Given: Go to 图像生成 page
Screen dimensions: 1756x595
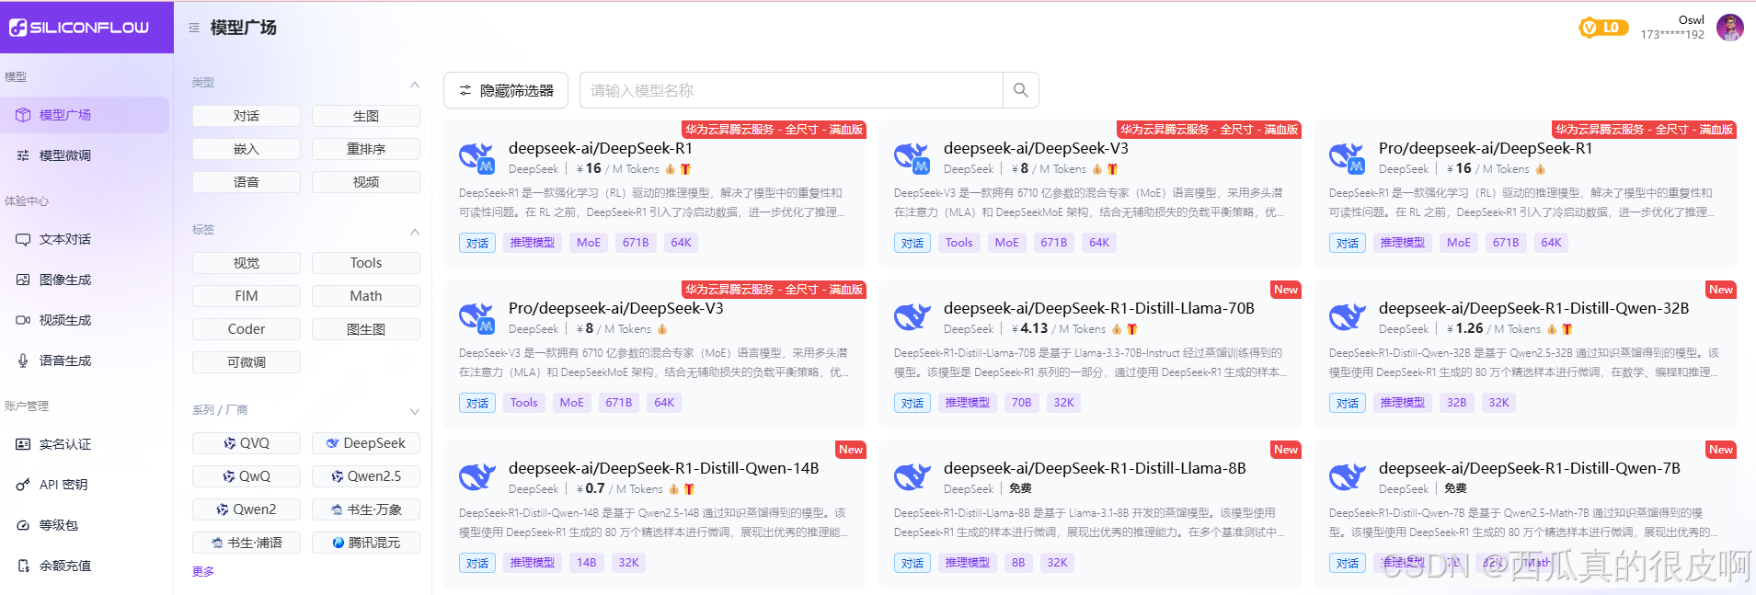Looking at the screenshot, I should click(x=85, y=280).
